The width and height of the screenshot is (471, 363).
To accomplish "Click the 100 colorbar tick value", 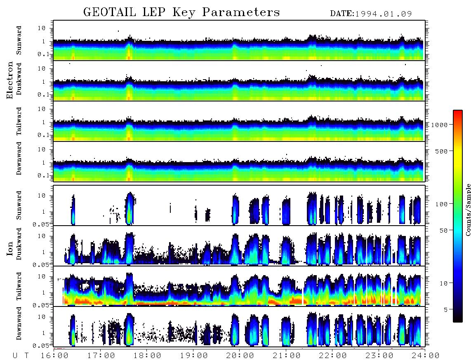I will pyautogui.click(x=442, y=204).
